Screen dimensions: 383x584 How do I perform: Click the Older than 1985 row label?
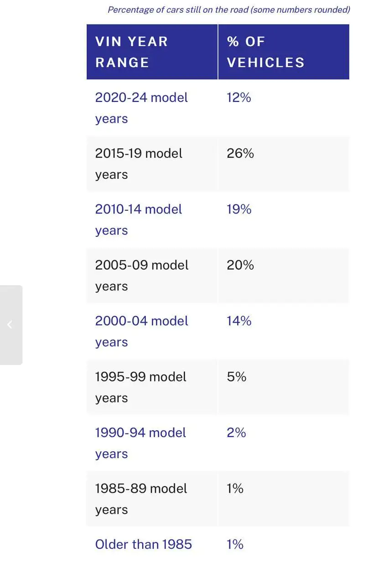(x=144, y=544)
